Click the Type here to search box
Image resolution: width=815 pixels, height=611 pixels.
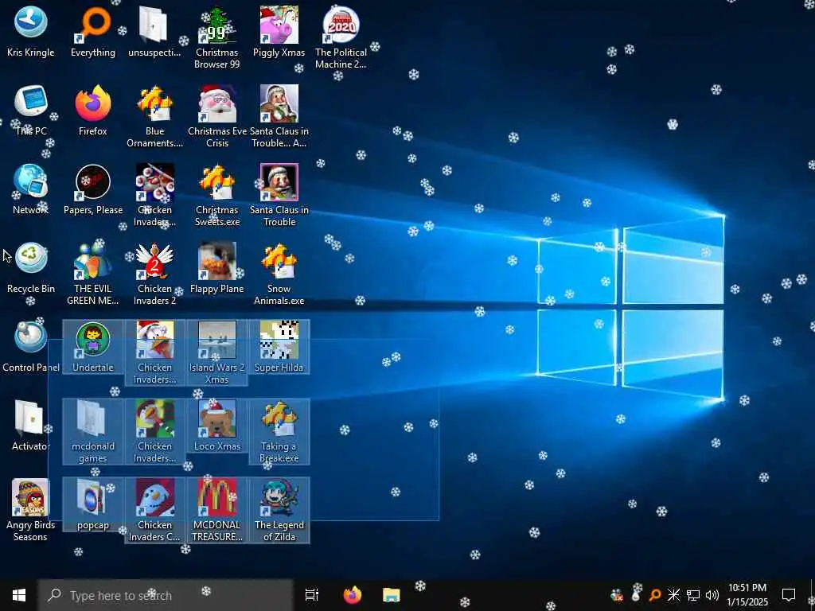point(166,595)
